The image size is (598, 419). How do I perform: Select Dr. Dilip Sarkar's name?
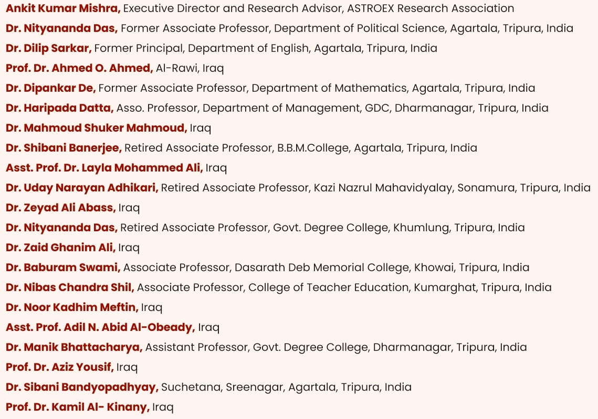(x=48, y=48)
